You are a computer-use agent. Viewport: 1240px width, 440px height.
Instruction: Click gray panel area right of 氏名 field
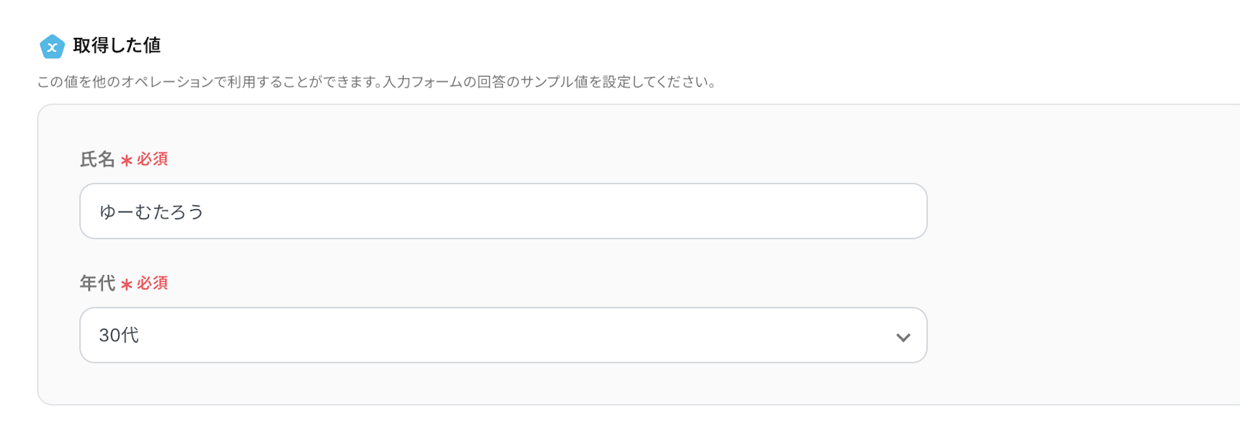click(1077, 211)
